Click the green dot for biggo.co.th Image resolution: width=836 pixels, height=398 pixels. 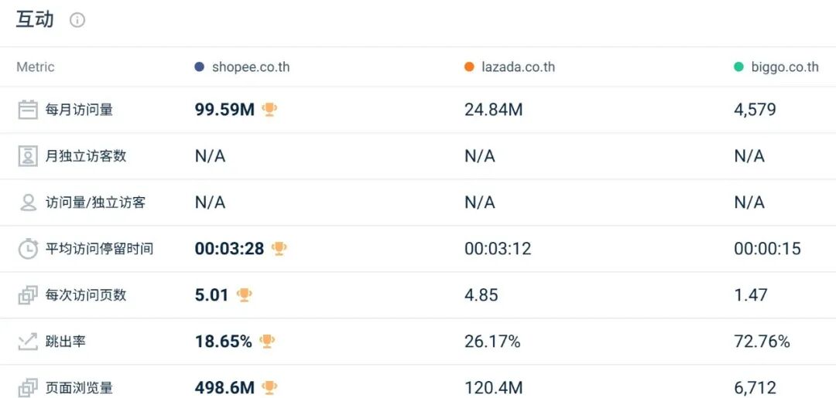(x=738, y=67)
